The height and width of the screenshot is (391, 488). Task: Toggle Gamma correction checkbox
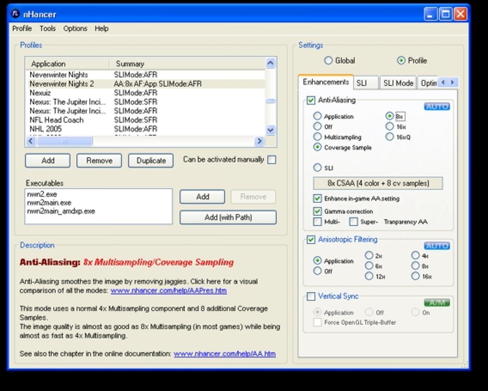(317, 211)
